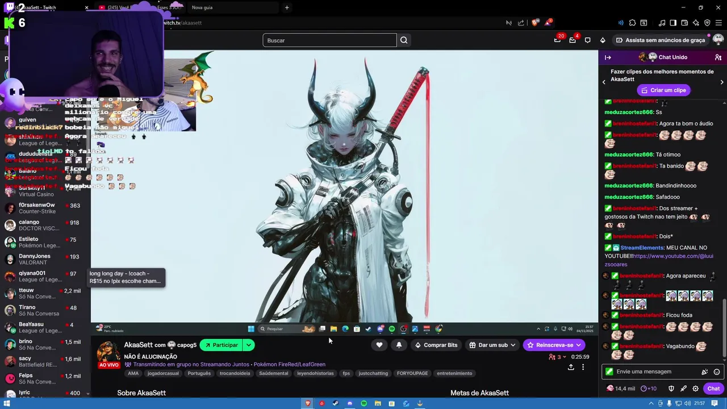Click the share page icon in address bar
Screen dimensions: 727x409
(x=521, y=23)
